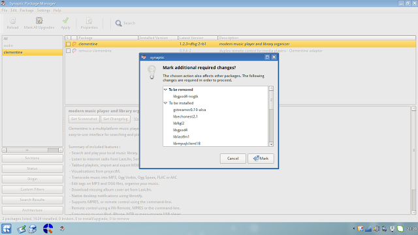
Task: Toggle the remuco-clementine package checkbox
Action: (x=68, y=51)
